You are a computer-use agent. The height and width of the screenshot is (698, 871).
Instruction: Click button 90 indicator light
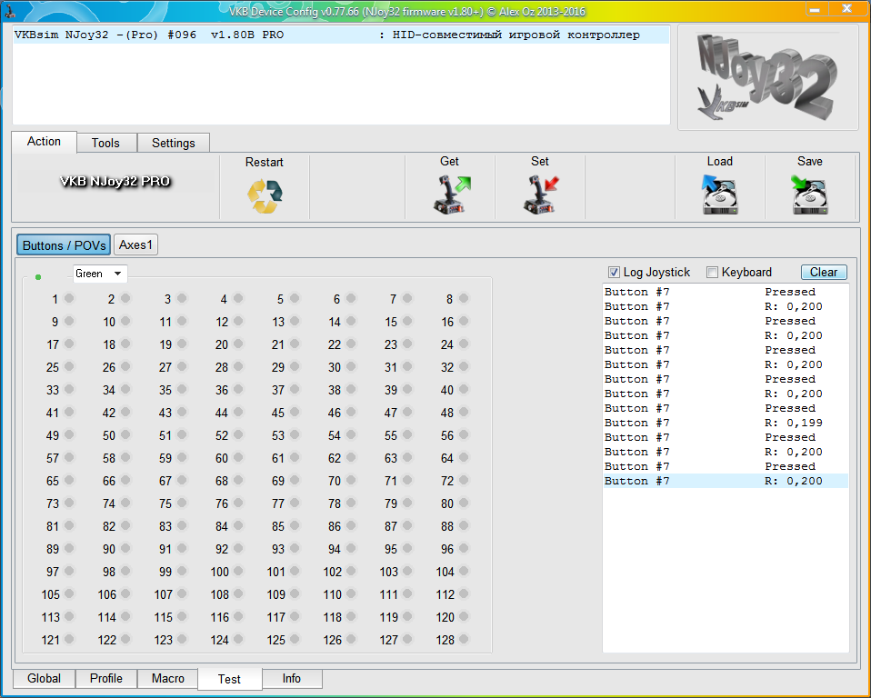tap(125, 548)
